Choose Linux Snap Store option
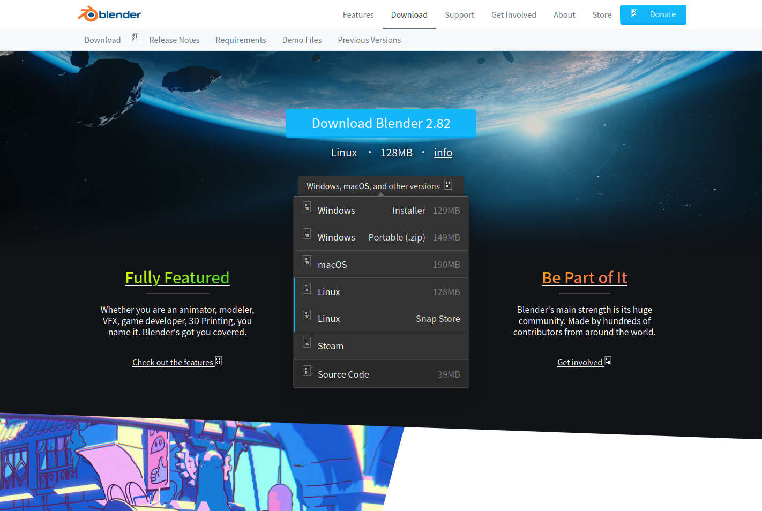Screen dimensions: 762x511 click(381, 319)
